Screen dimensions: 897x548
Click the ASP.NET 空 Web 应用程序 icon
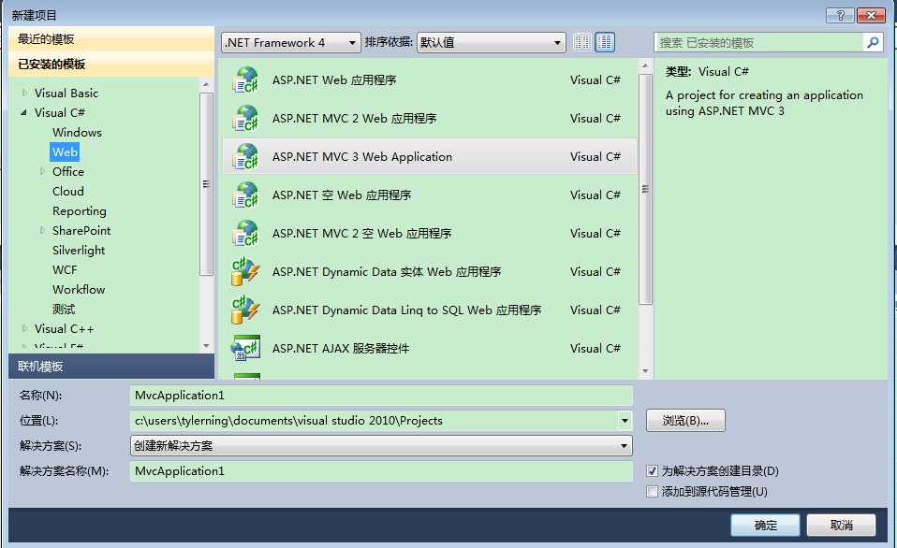tap(245, 195)
